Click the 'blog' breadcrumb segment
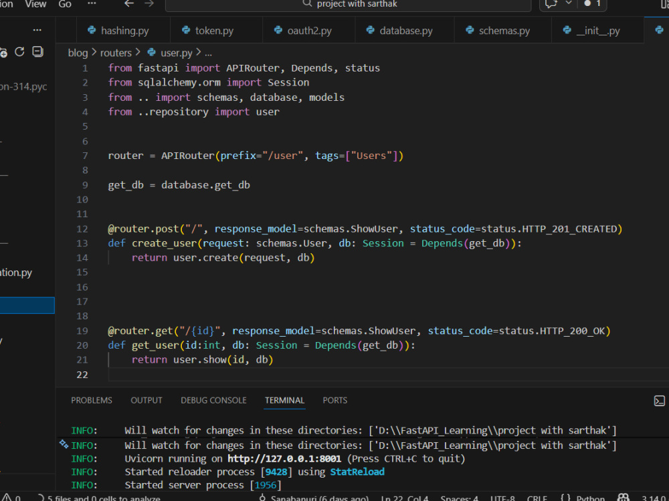The height and width of the screenshot is (501, 669). pyautogui.click(x=78, y=53)
